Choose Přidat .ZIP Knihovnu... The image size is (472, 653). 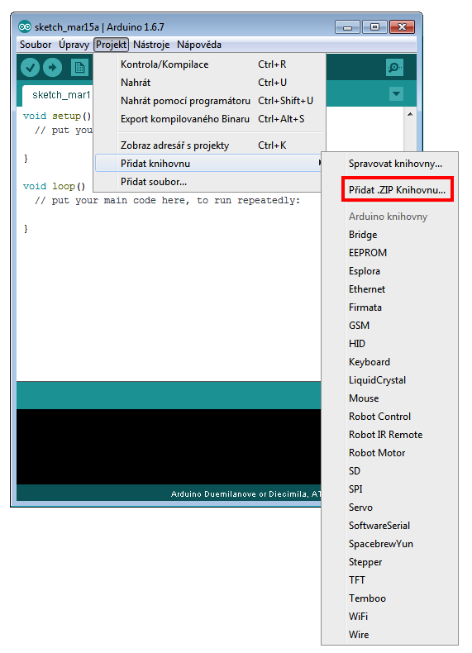pyautogui.click(x=397, y=190)
